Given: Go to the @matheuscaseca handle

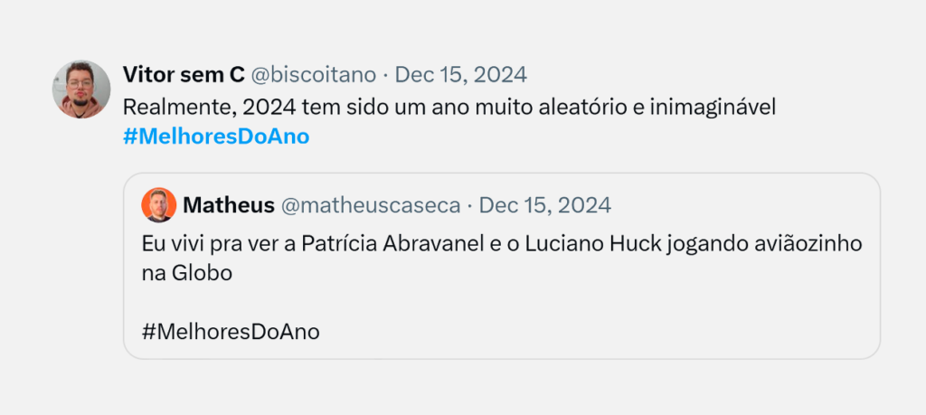Looking at the screenshot, I should [x=371, y=205].
